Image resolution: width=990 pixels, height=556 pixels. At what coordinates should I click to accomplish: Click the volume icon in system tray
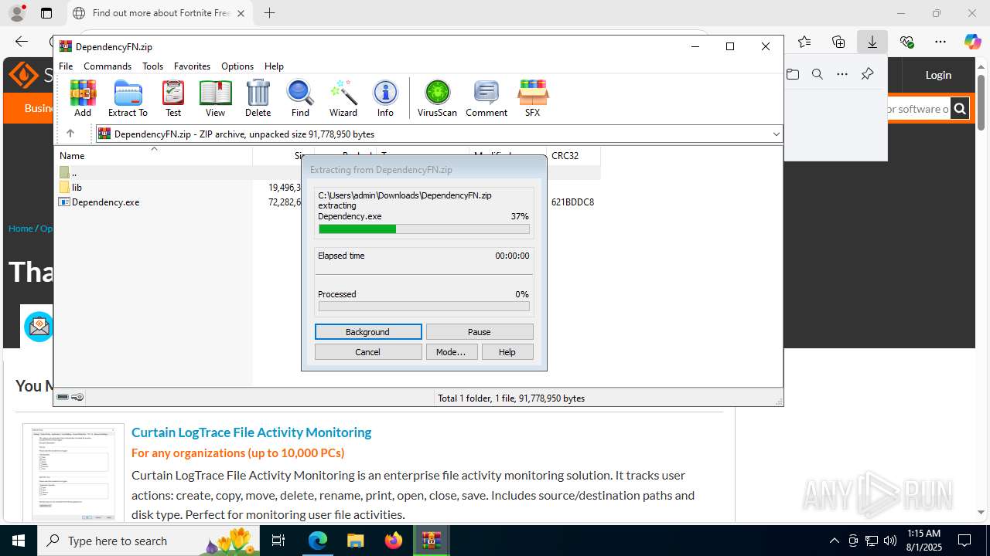click(x=890, y=541)
